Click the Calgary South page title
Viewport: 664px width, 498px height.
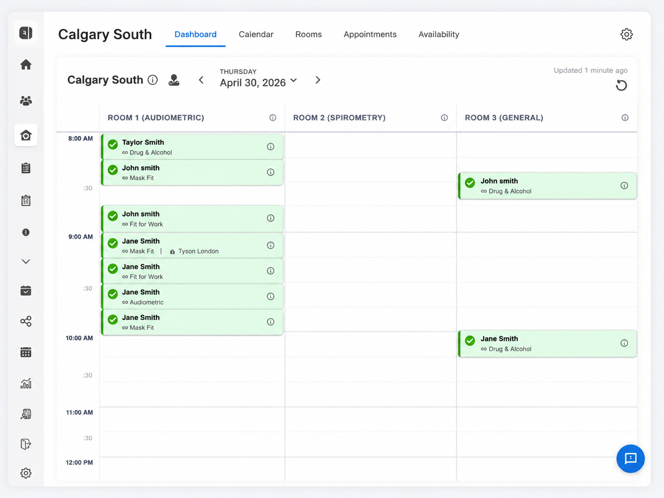[x=105, y=34]
